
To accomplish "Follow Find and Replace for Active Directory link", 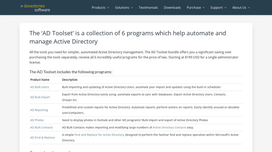I will 99,135.
